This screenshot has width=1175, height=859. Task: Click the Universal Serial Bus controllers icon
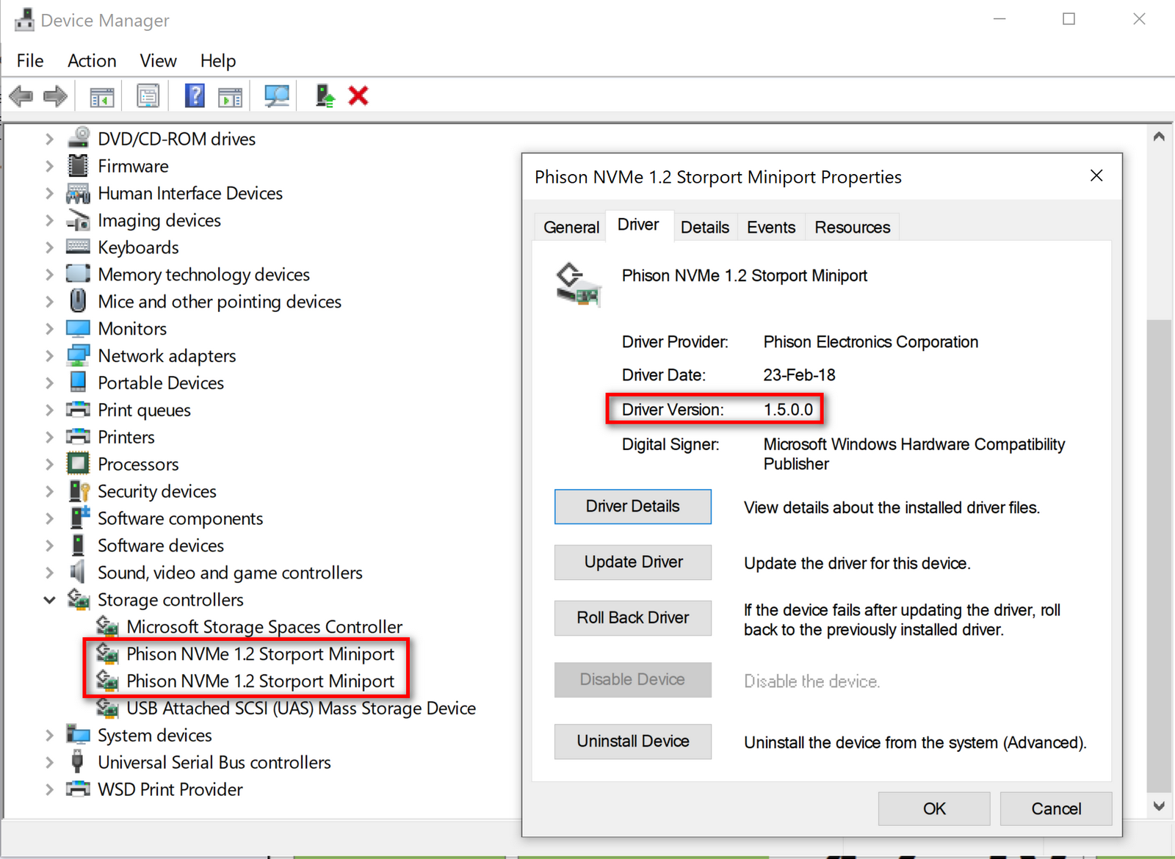78,761
